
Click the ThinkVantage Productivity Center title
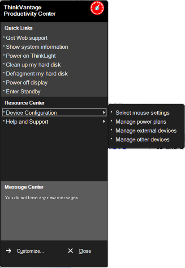click(30, 10)
